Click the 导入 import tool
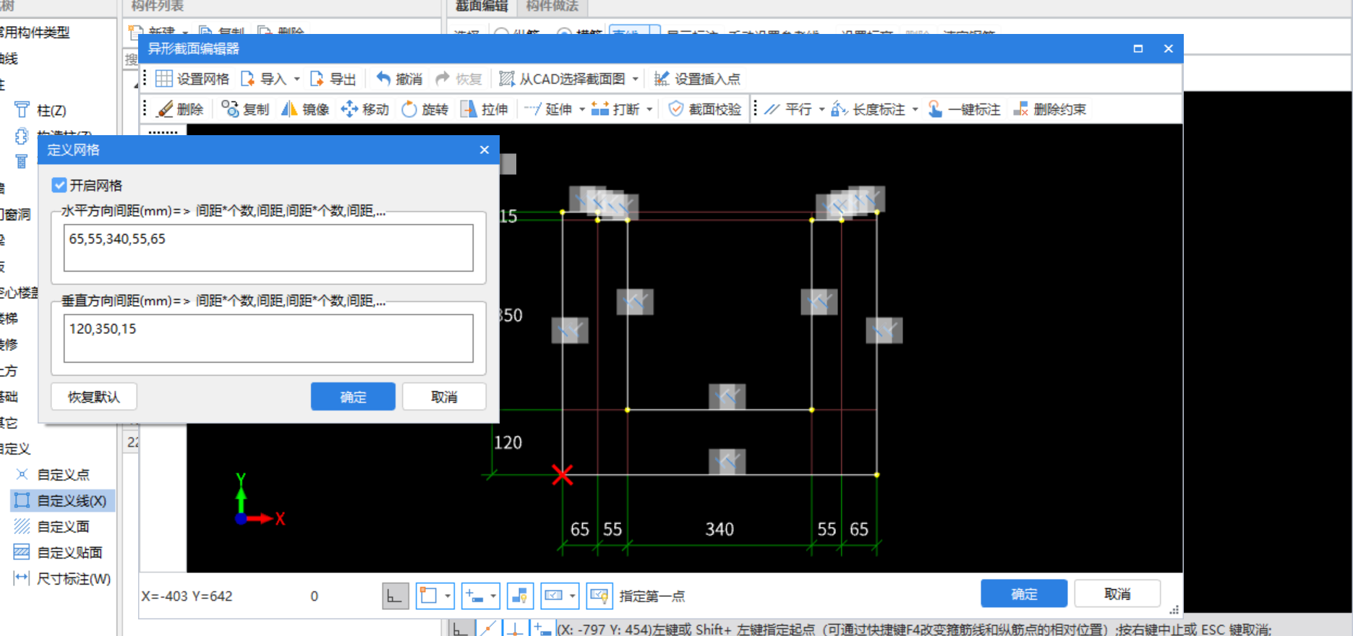The image size is (1353, 636). 264,79
